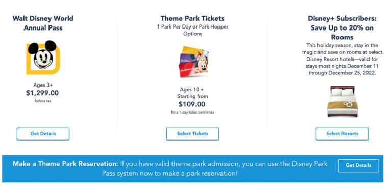Click the 1 Park Per Day or Park Hopper subtitle

coord(192,30)
